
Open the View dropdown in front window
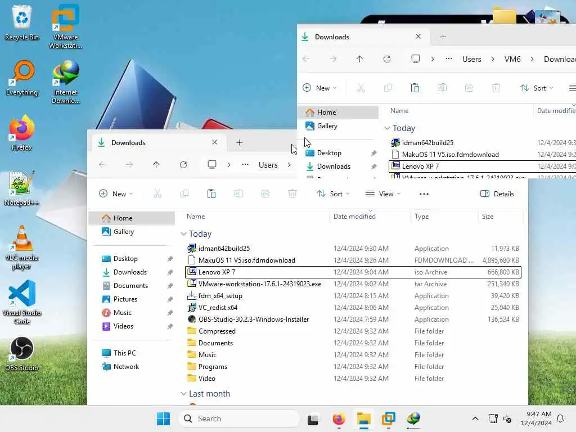pos(382,193)
